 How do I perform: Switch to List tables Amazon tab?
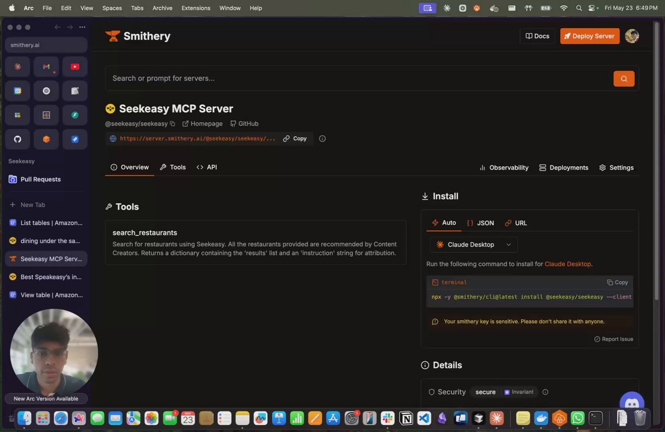tap(46, 223)
